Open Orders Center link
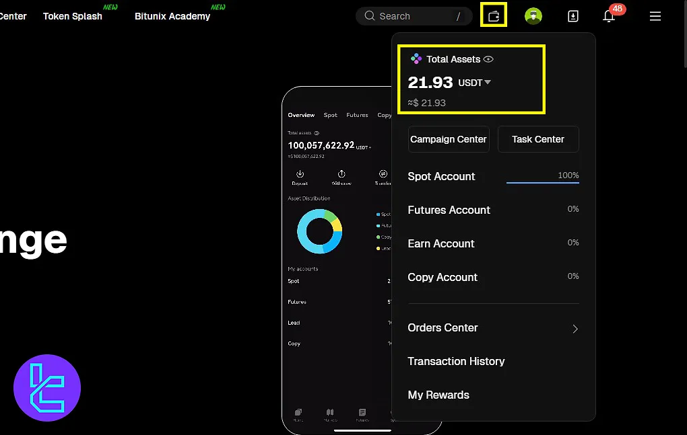The width and height of the screenshot is (687, 435). [x=443, y=328]
